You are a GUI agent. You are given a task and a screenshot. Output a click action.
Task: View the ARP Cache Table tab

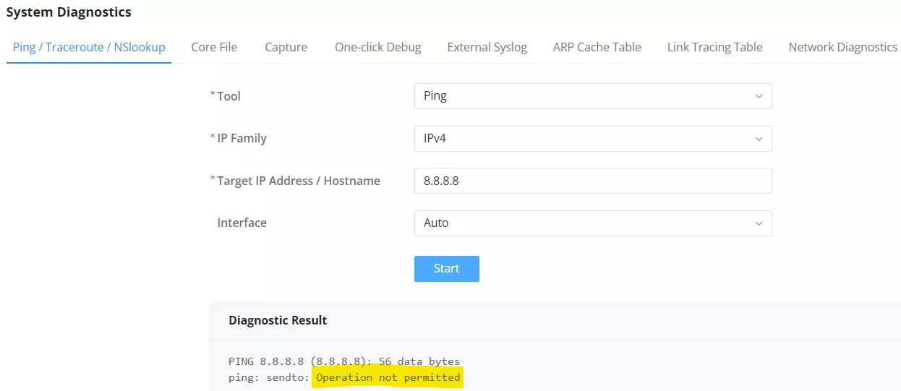597,47
